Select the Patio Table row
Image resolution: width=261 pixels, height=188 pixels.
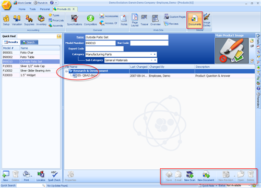pos(31,57)
